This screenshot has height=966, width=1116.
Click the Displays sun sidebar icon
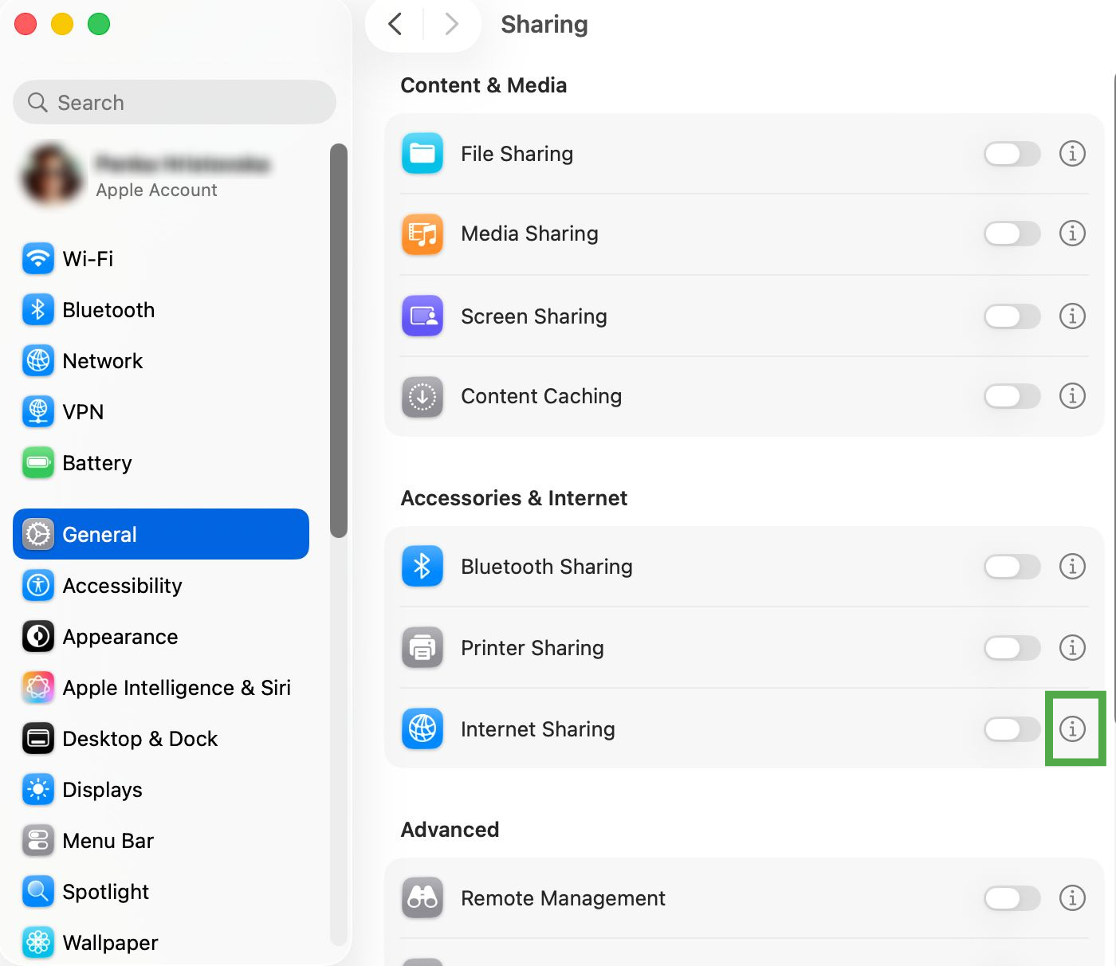tap(38, 790)
